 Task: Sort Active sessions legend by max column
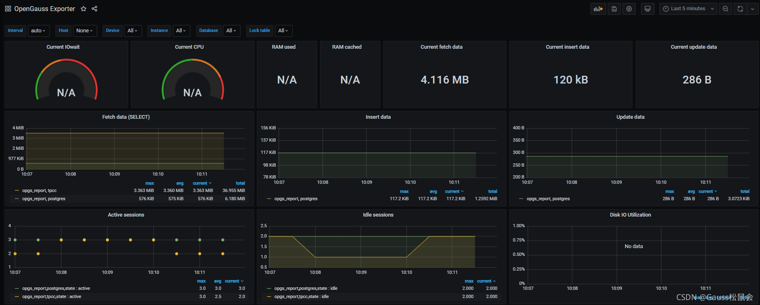[201, 281]
